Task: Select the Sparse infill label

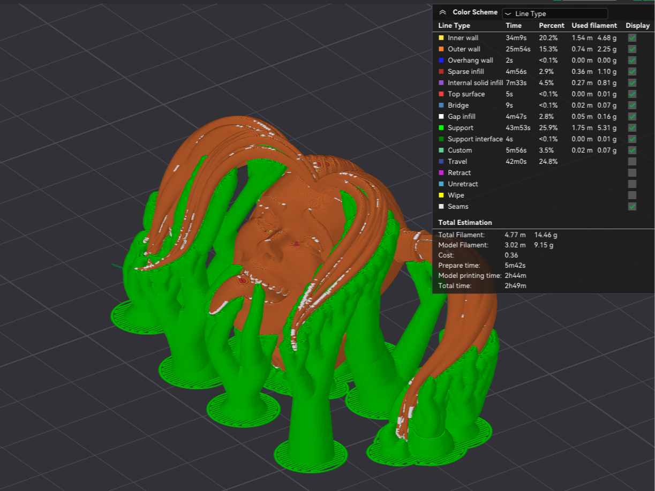Action: (x=466, y=71)
